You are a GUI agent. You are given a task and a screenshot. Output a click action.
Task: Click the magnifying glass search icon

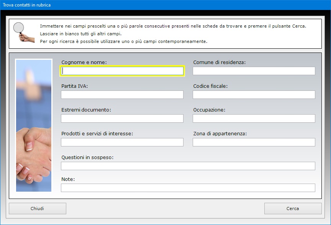pyautogui.click(x=23, y=32)
